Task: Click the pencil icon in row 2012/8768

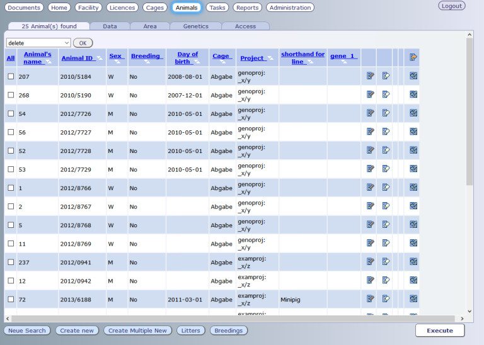Action: pyautogui.click(x=370, y=224)
